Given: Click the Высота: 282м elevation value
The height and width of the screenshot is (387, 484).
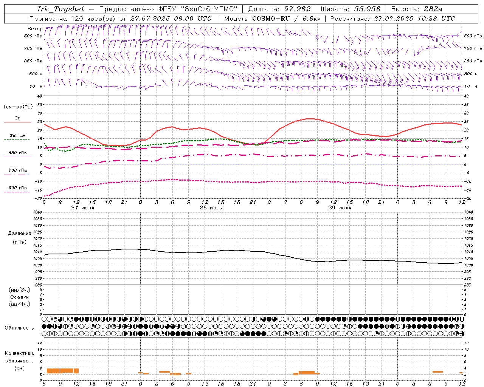Looking at the screenshot, I should [x=416, y=9].
